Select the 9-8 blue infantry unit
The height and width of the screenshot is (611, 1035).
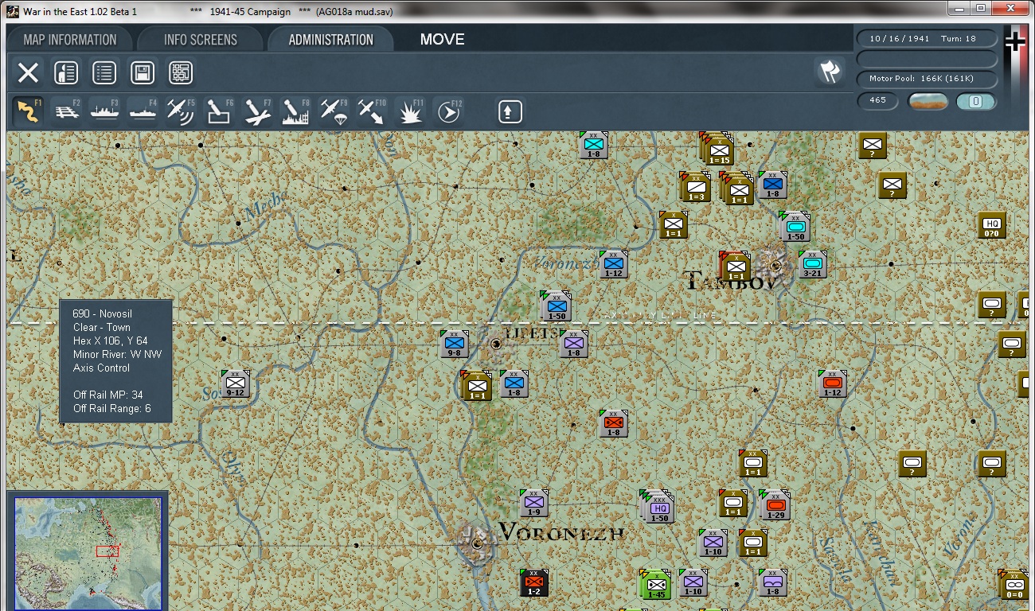pos(454,344)
